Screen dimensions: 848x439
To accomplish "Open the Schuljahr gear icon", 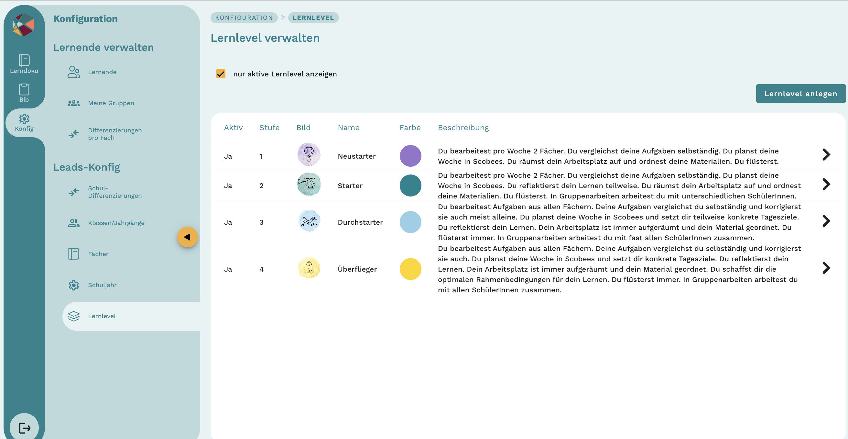I will pyautogui.click(x=74, y=285).
